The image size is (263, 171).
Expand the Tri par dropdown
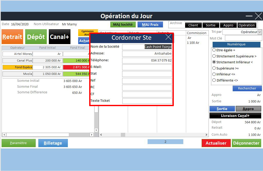pos(259,32)
